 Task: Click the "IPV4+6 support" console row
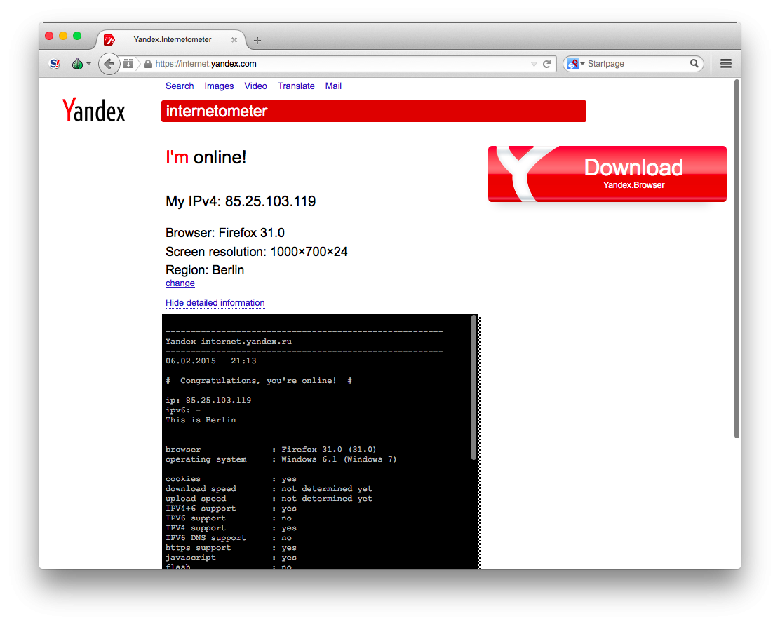(231, 509)
